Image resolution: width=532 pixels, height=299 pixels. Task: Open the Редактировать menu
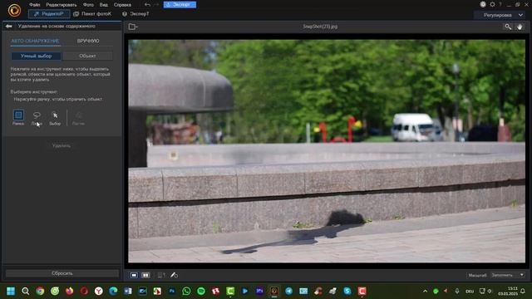[x=62, y=5]
